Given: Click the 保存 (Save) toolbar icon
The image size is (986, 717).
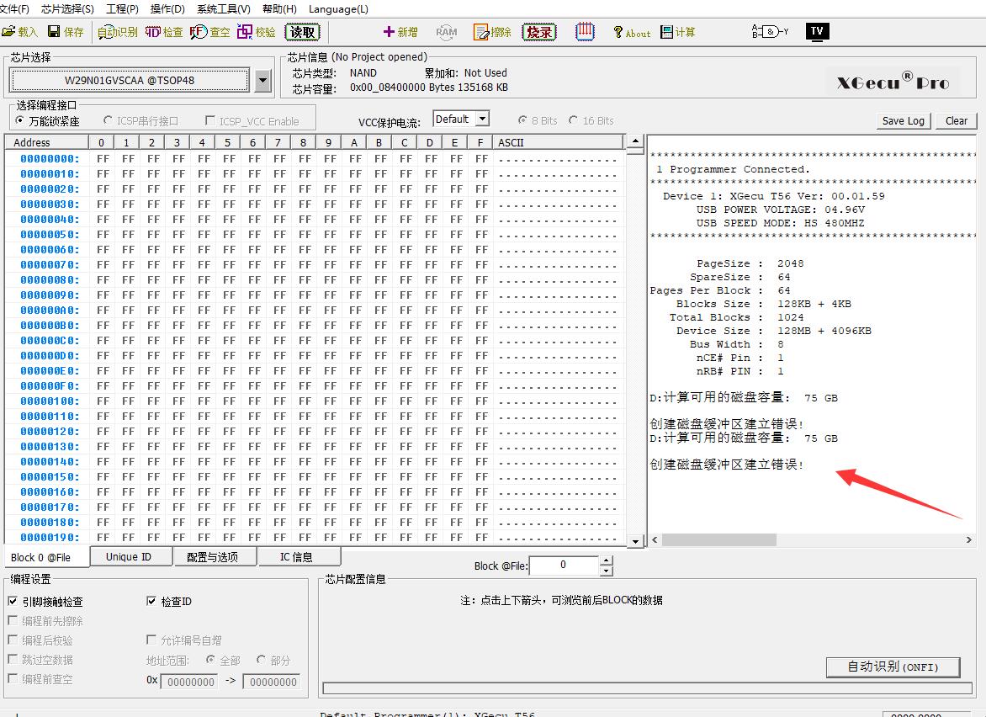Looking at the screenshot, I should click(x=66, y=32).
